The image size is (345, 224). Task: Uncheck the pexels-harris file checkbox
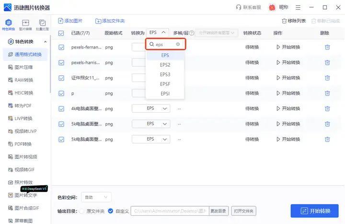click(61, 62)
